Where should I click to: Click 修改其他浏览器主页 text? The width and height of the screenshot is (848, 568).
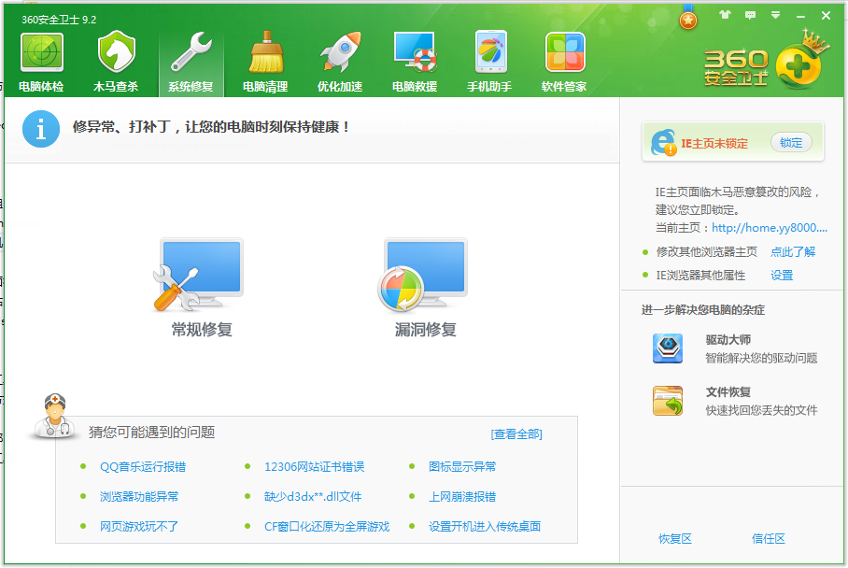coord(707,251)
